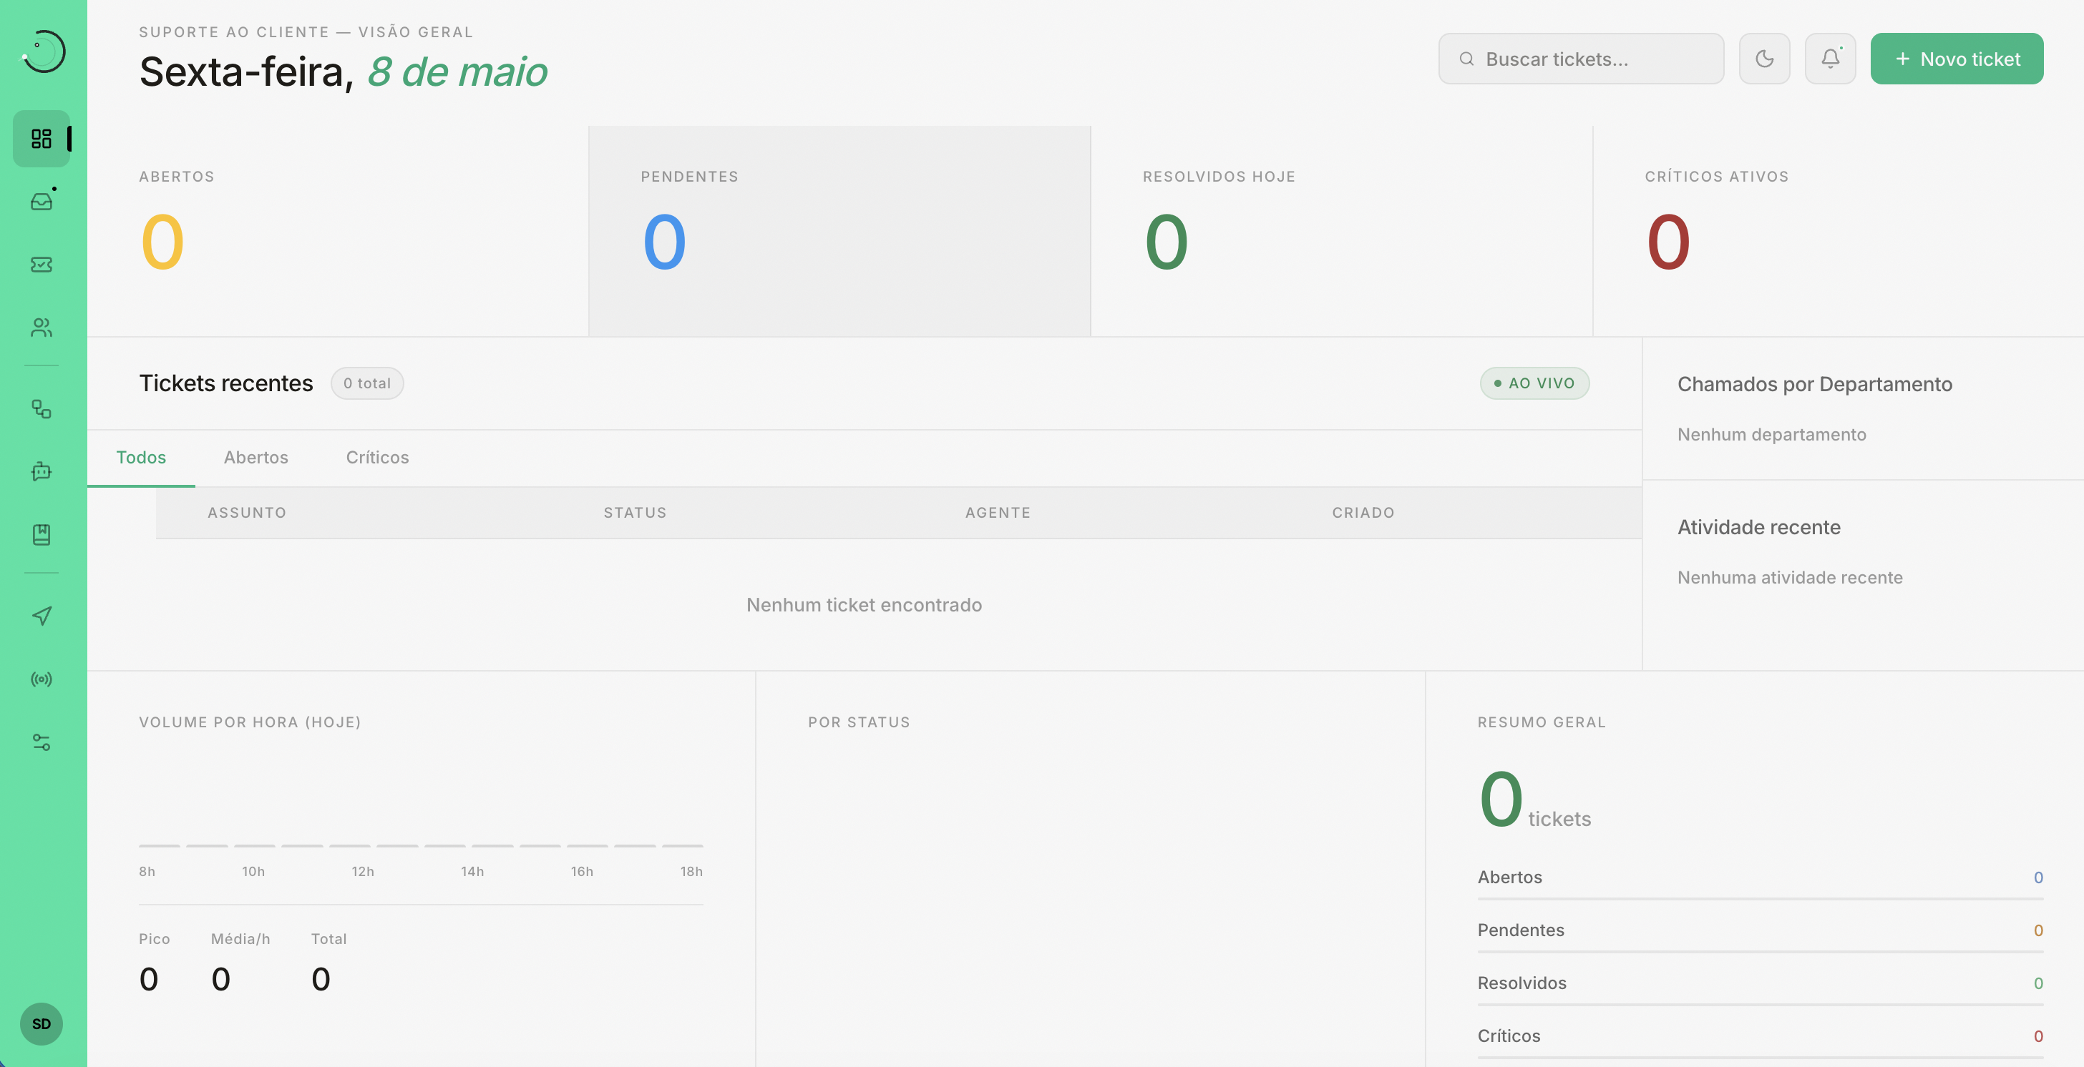This screenshot has width=2084, height=1067.
Task: Click the STATUS column header
Action: (x=635, y=513)
